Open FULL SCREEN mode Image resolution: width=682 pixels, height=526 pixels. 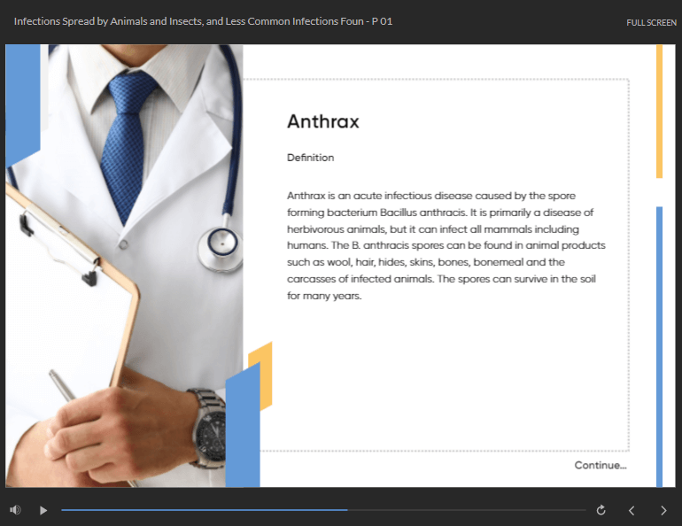(x=651, y=23)
